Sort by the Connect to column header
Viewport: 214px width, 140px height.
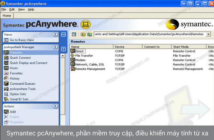point(157,47)
